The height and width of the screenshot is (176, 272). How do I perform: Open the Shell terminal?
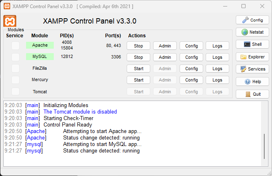252,44
